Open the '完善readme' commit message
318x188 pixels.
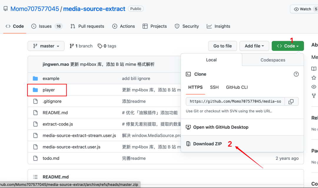pyautogui.click(x=134, y=158)
